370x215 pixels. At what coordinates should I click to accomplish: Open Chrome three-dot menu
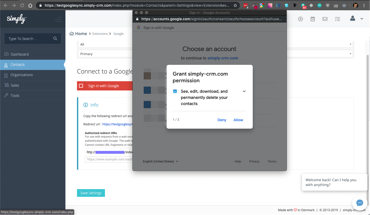(x=364, y=5)
